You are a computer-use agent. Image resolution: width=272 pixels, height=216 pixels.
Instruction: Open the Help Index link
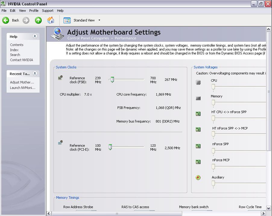(x=14, y=50)
